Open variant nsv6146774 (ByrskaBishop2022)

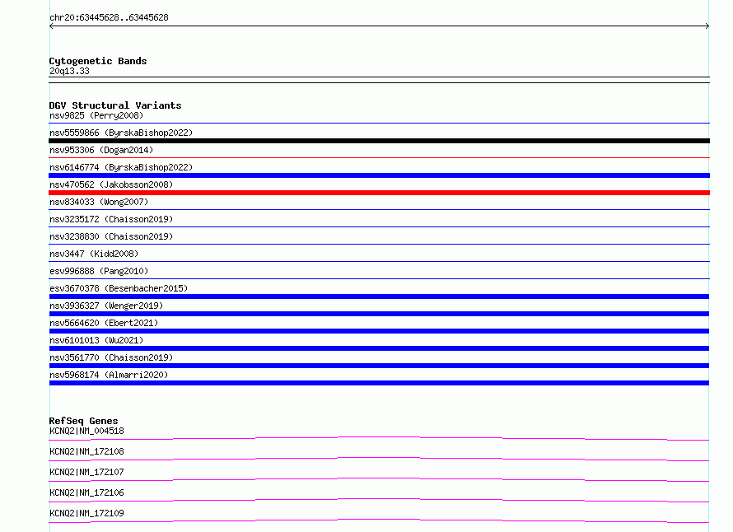pos(121,167)
